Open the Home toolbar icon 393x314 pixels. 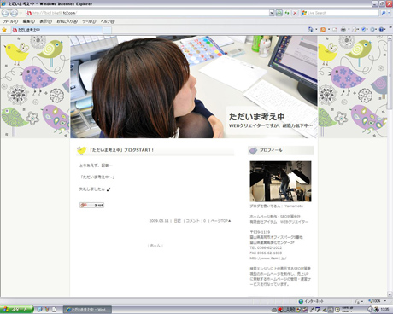click(x=311, y=30)
